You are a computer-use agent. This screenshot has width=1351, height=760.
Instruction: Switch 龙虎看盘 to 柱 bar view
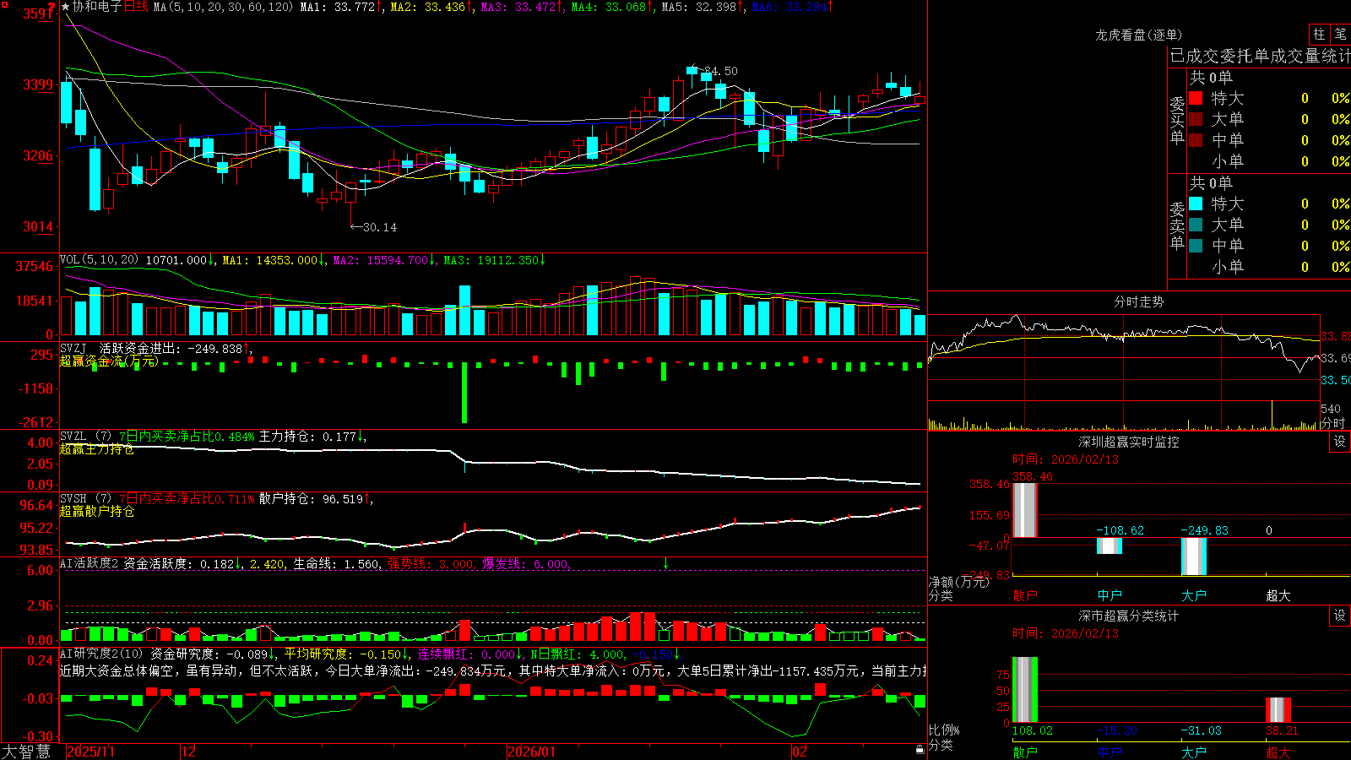(x=1319, y=35)
